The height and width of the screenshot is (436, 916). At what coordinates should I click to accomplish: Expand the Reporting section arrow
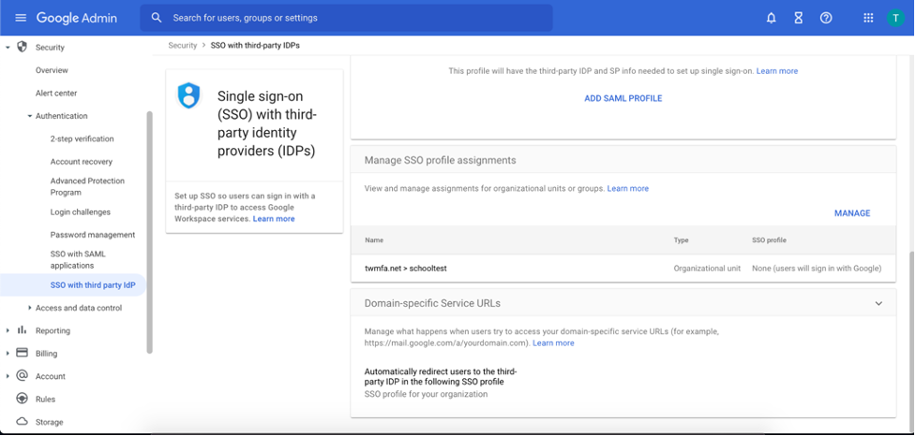8,330
